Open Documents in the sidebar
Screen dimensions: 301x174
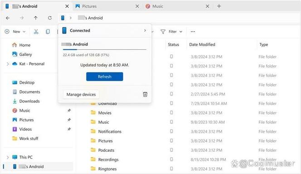pos(26,92)
